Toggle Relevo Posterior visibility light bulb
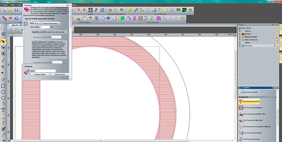The image size is (282, 142). click(x=277, y=40)
